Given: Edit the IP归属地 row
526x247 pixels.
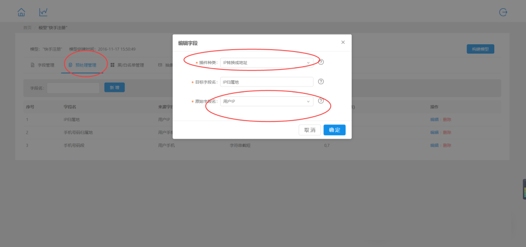Looking at the screenshot, I should (x=434, y=120).
